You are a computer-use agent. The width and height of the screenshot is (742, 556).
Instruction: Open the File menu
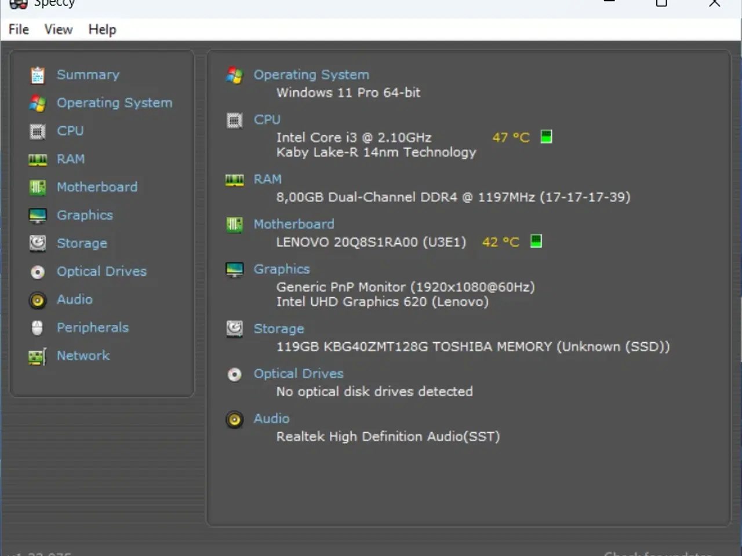tap(18, 29)
